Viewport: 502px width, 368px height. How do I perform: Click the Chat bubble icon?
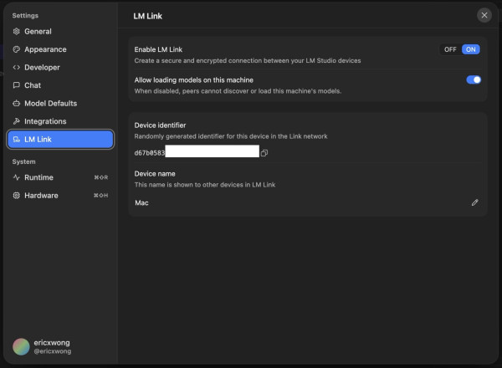17,85
